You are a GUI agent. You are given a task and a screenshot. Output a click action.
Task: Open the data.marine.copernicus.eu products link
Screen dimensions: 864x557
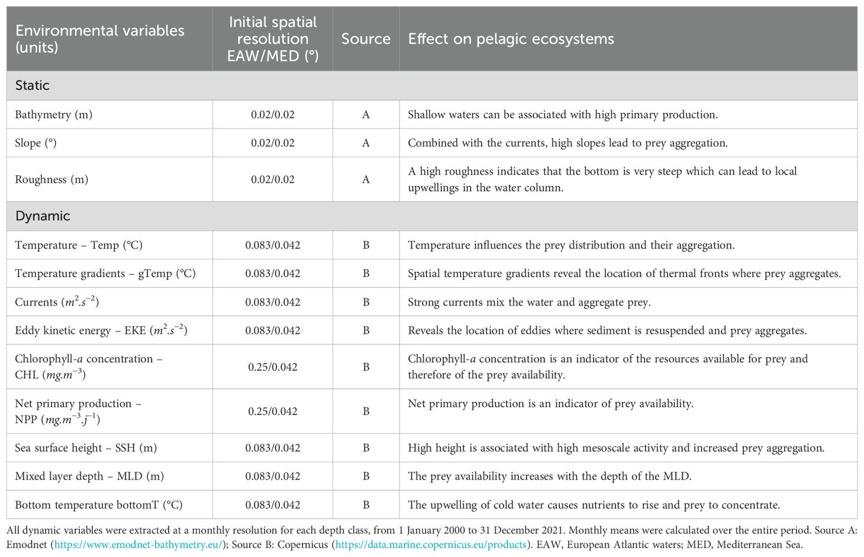click(431, 545)
